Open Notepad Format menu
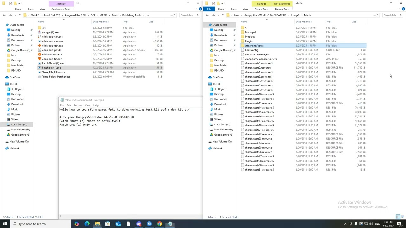Image resolution: width=406 pixels, height=228 pixels. coord(78,105)
